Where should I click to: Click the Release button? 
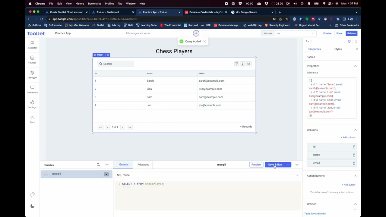(x=351, y=33)
